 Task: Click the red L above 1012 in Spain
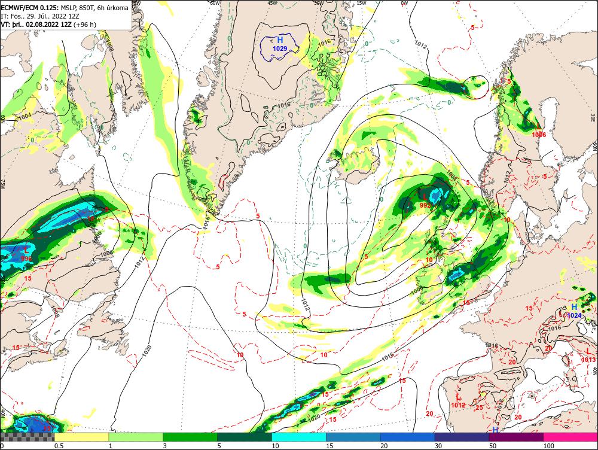(x=458, y=397)
